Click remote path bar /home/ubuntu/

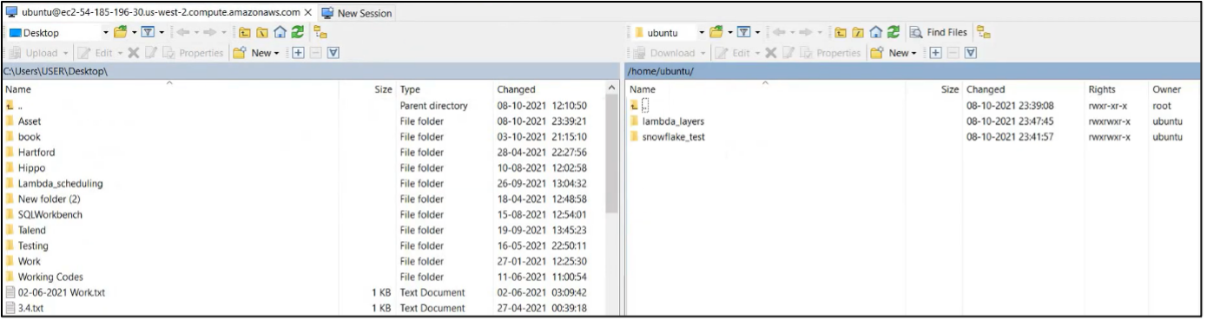coord(913,71)
